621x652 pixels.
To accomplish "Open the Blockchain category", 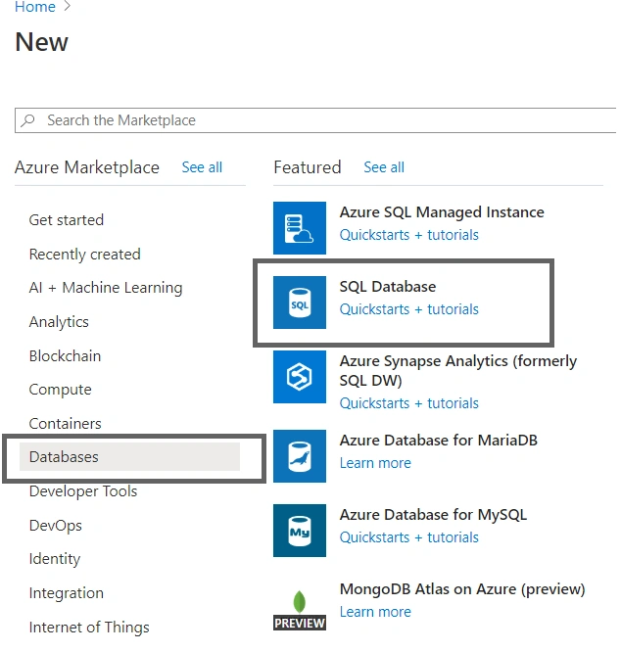I will tap(65, 356).
